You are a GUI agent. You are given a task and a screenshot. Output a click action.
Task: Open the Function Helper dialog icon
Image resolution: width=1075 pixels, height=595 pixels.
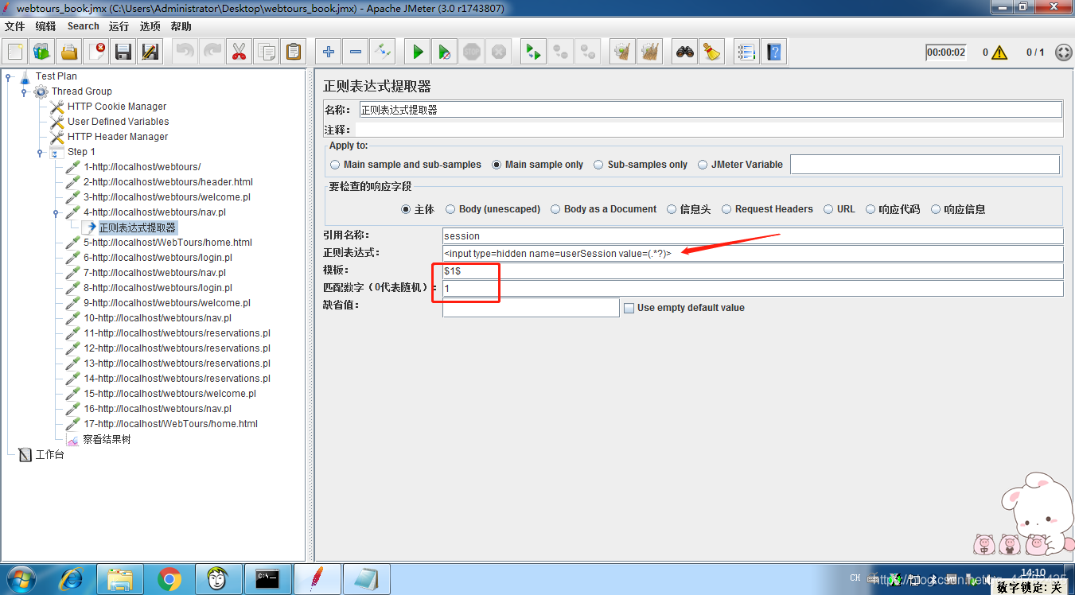[746, 52]
